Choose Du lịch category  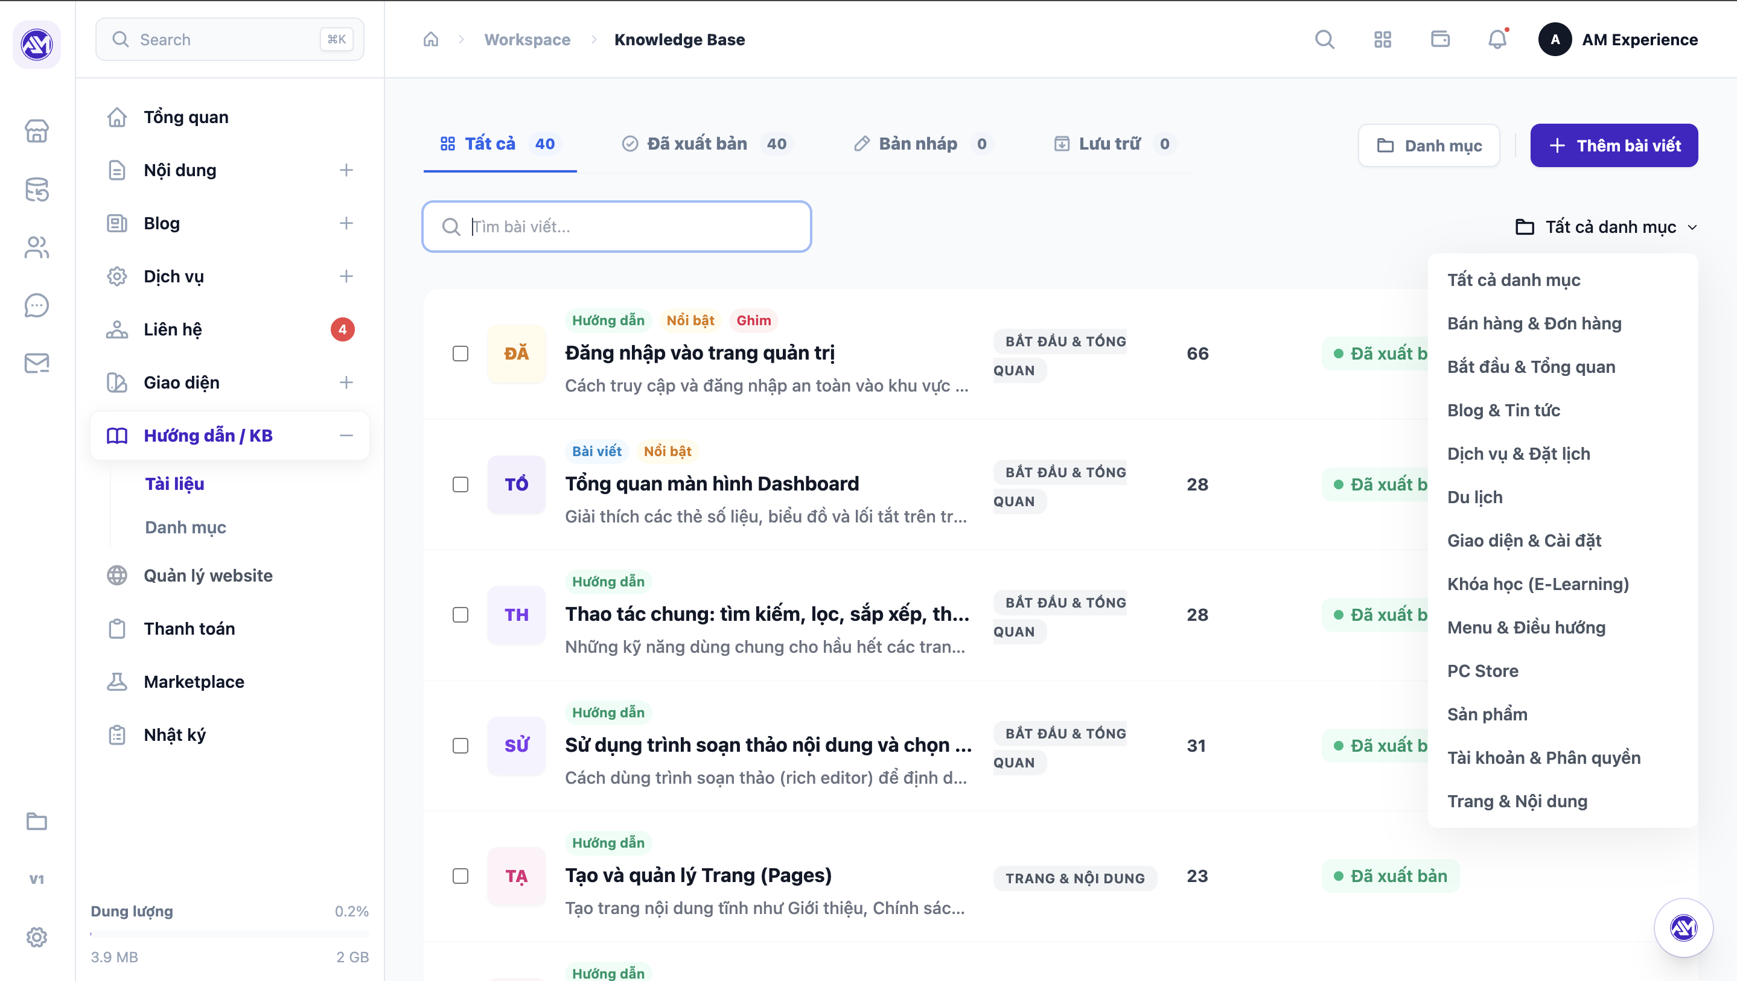pos(1563,498)
